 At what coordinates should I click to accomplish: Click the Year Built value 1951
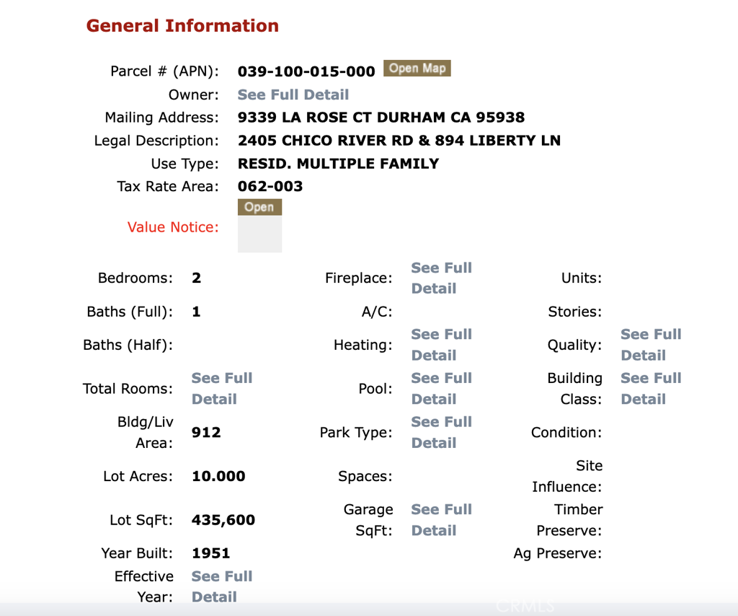point(210,553)
